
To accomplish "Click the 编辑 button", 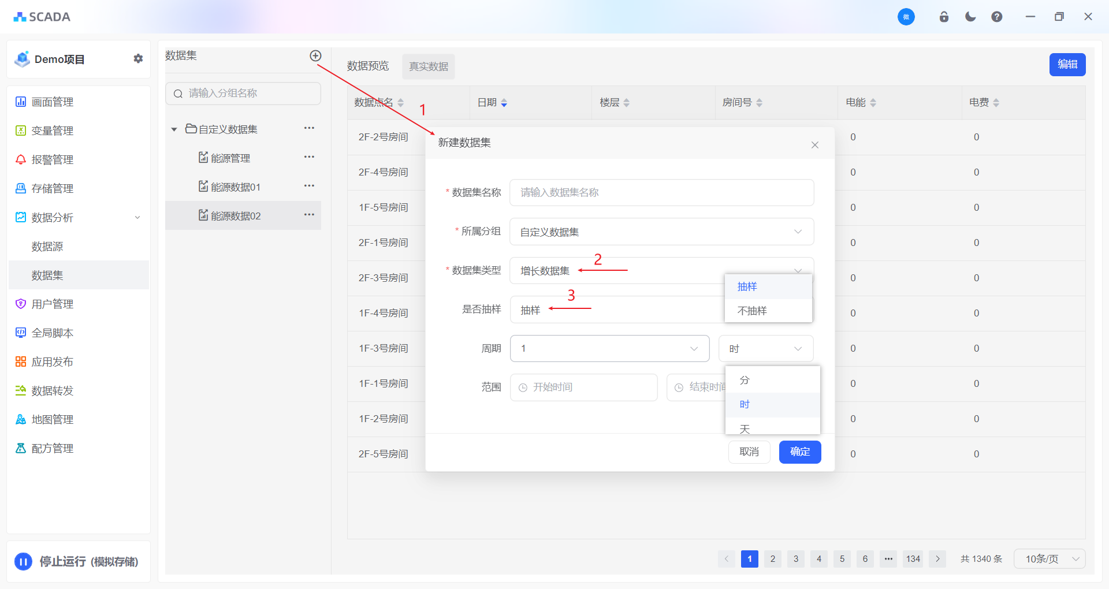I will point(1067,65).
